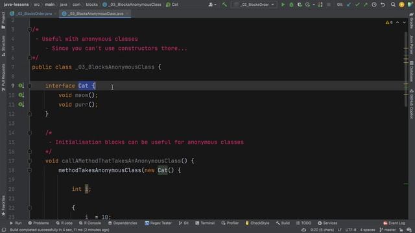Click the _03_BlocksAnonymousClass breadcrumb
Viewport: 415px width, 233px height.
pos(132,5)
